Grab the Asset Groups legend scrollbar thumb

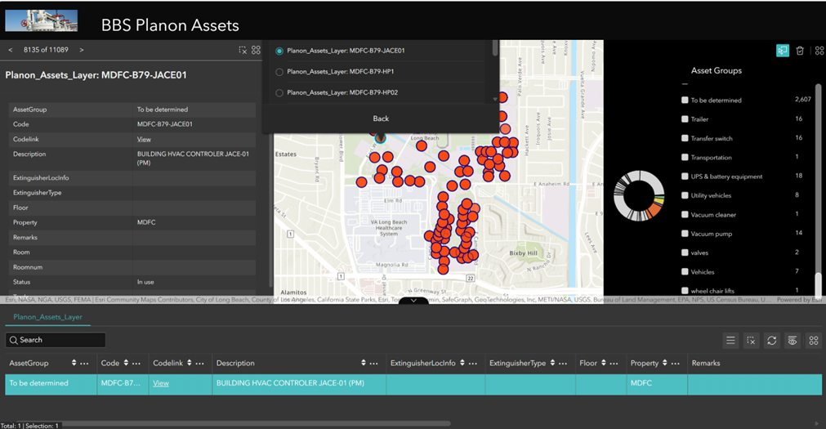(818, 284)
